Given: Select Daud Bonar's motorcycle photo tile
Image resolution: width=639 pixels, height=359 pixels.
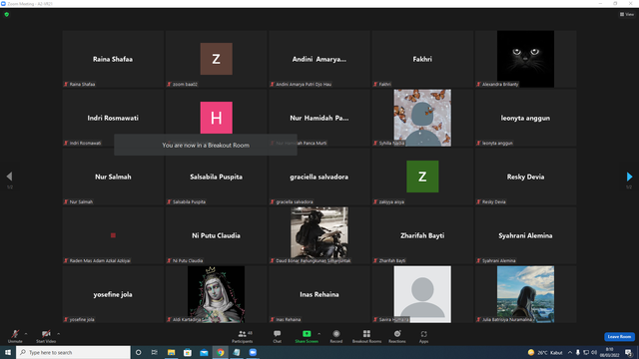Looking at the screenshot, I should tap(319, 235).
